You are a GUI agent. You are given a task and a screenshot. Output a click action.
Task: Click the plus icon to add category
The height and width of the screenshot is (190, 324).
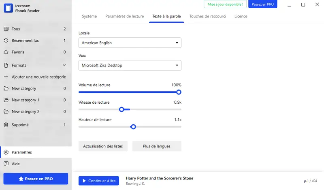(6, 77)
